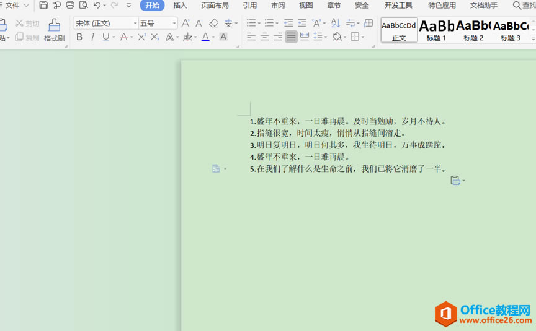Toggle the bulleted list
This screenshot has width=536, height=331.
(251, 23)
